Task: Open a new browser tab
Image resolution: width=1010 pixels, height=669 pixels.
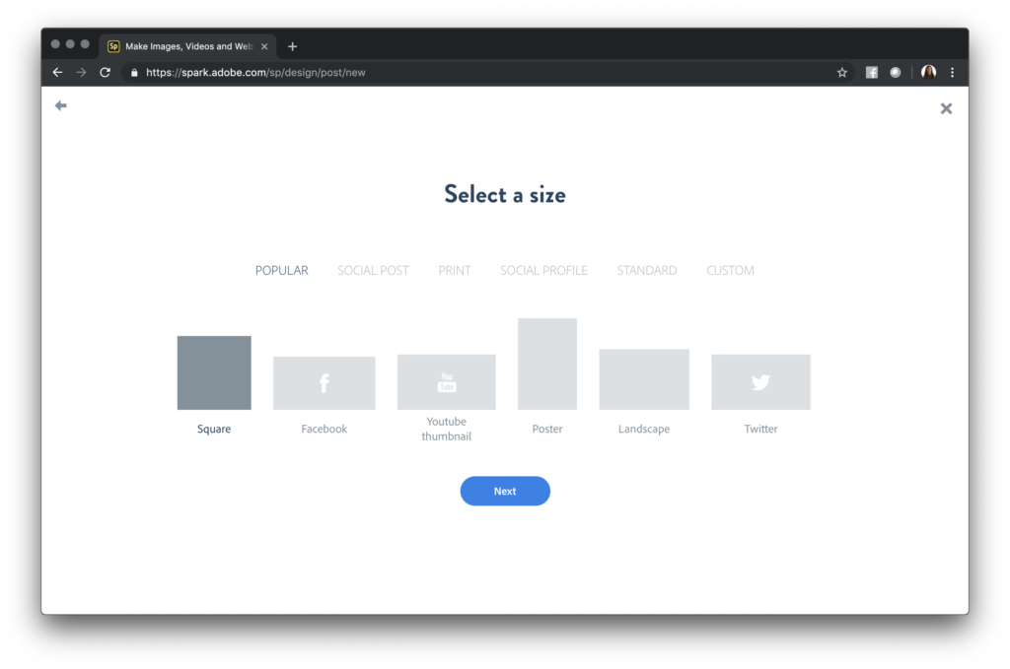Action: pos(292,46)
